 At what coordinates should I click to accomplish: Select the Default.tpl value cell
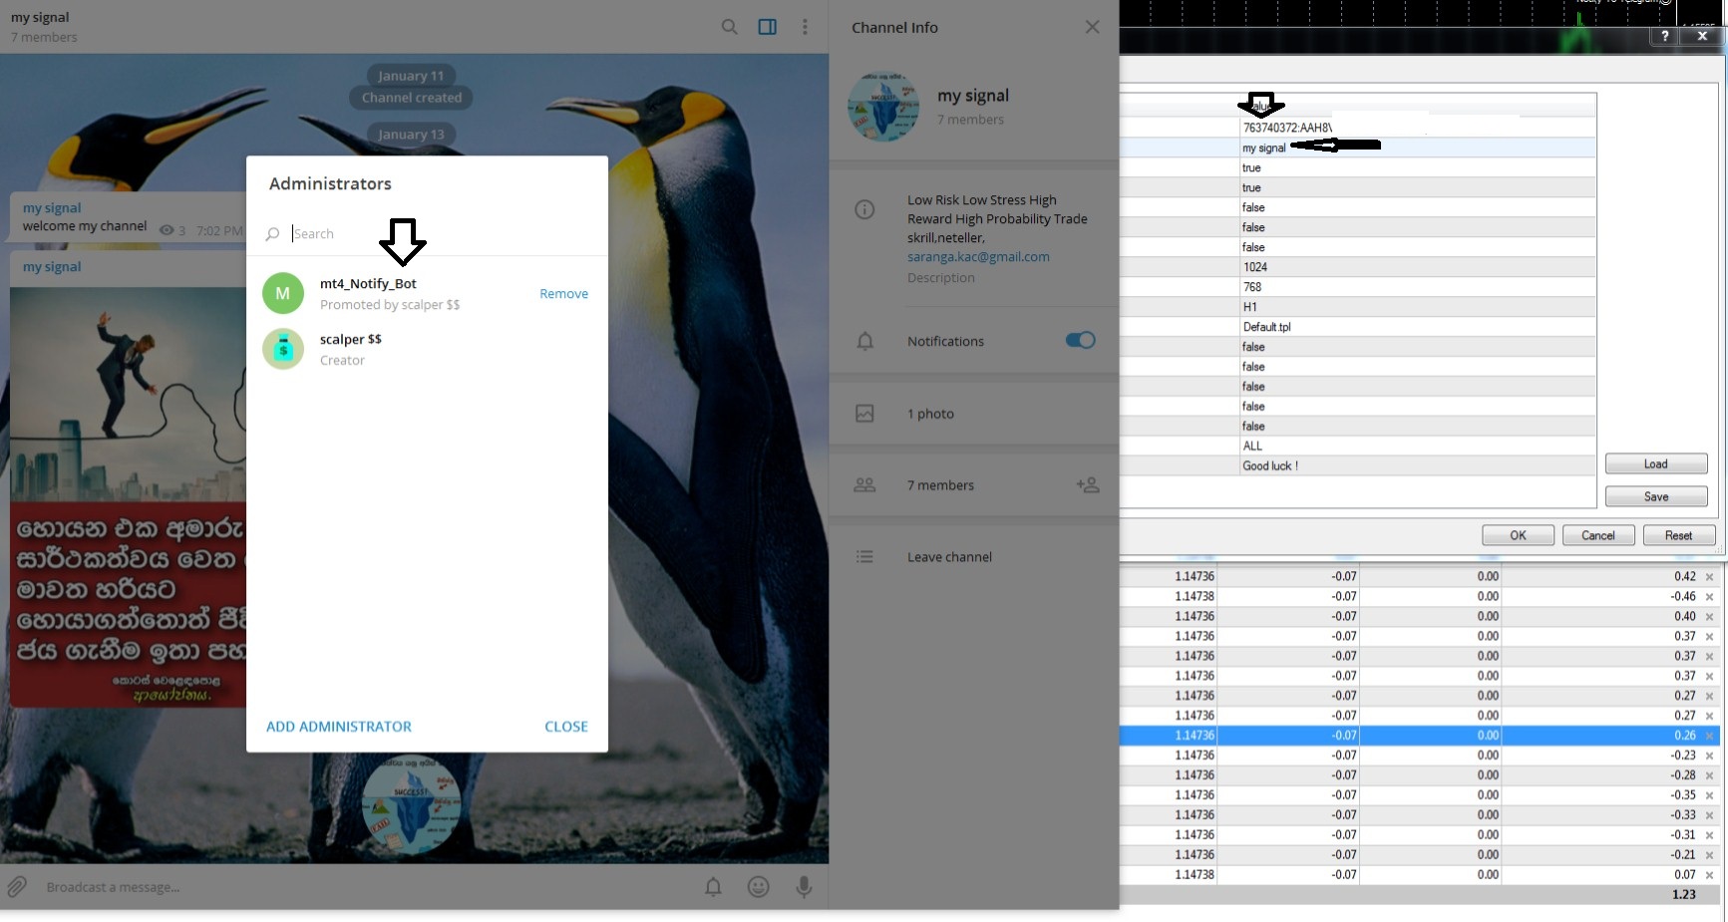[1418, 327]
